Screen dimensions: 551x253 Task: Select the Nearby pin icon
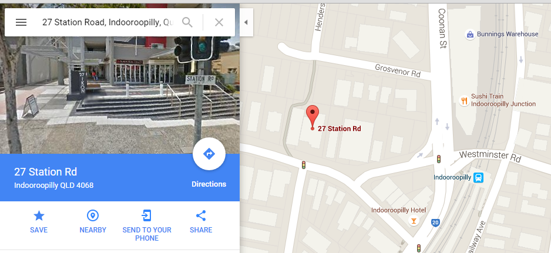93,216
